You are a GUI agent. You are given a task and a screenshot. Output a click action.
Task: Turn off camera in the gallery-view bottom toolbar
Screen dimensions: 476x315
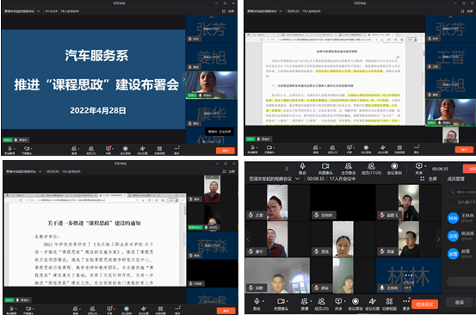pos(281,301)
